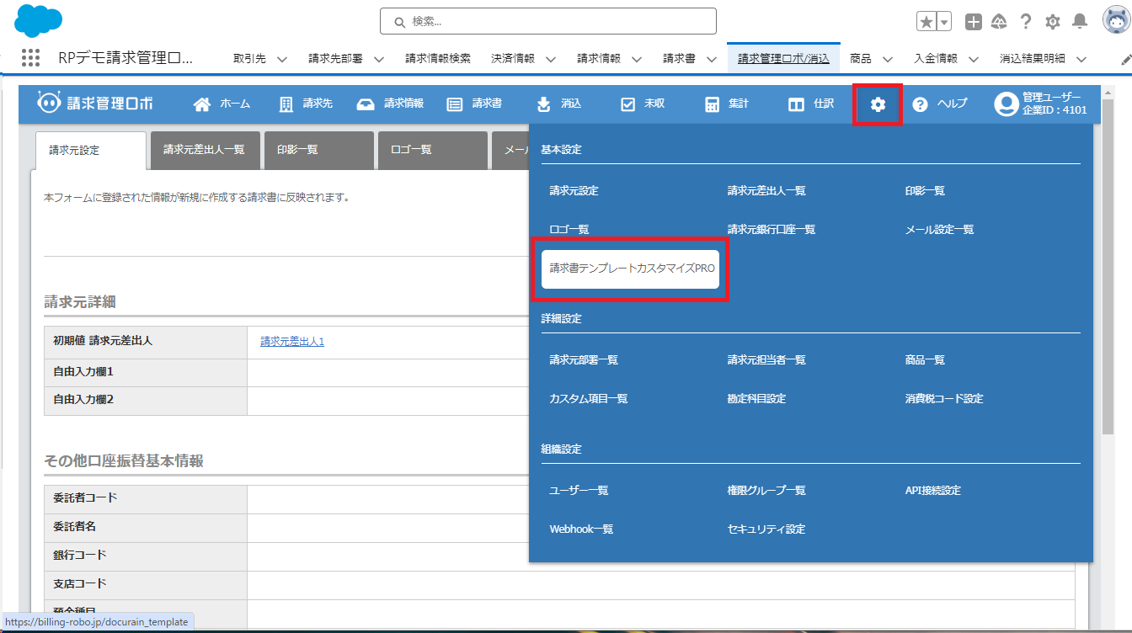The image size is (1132, 633).
Task: Expand the 決済情報 tab dropdown chevron
Action: [x=551, y=59]
